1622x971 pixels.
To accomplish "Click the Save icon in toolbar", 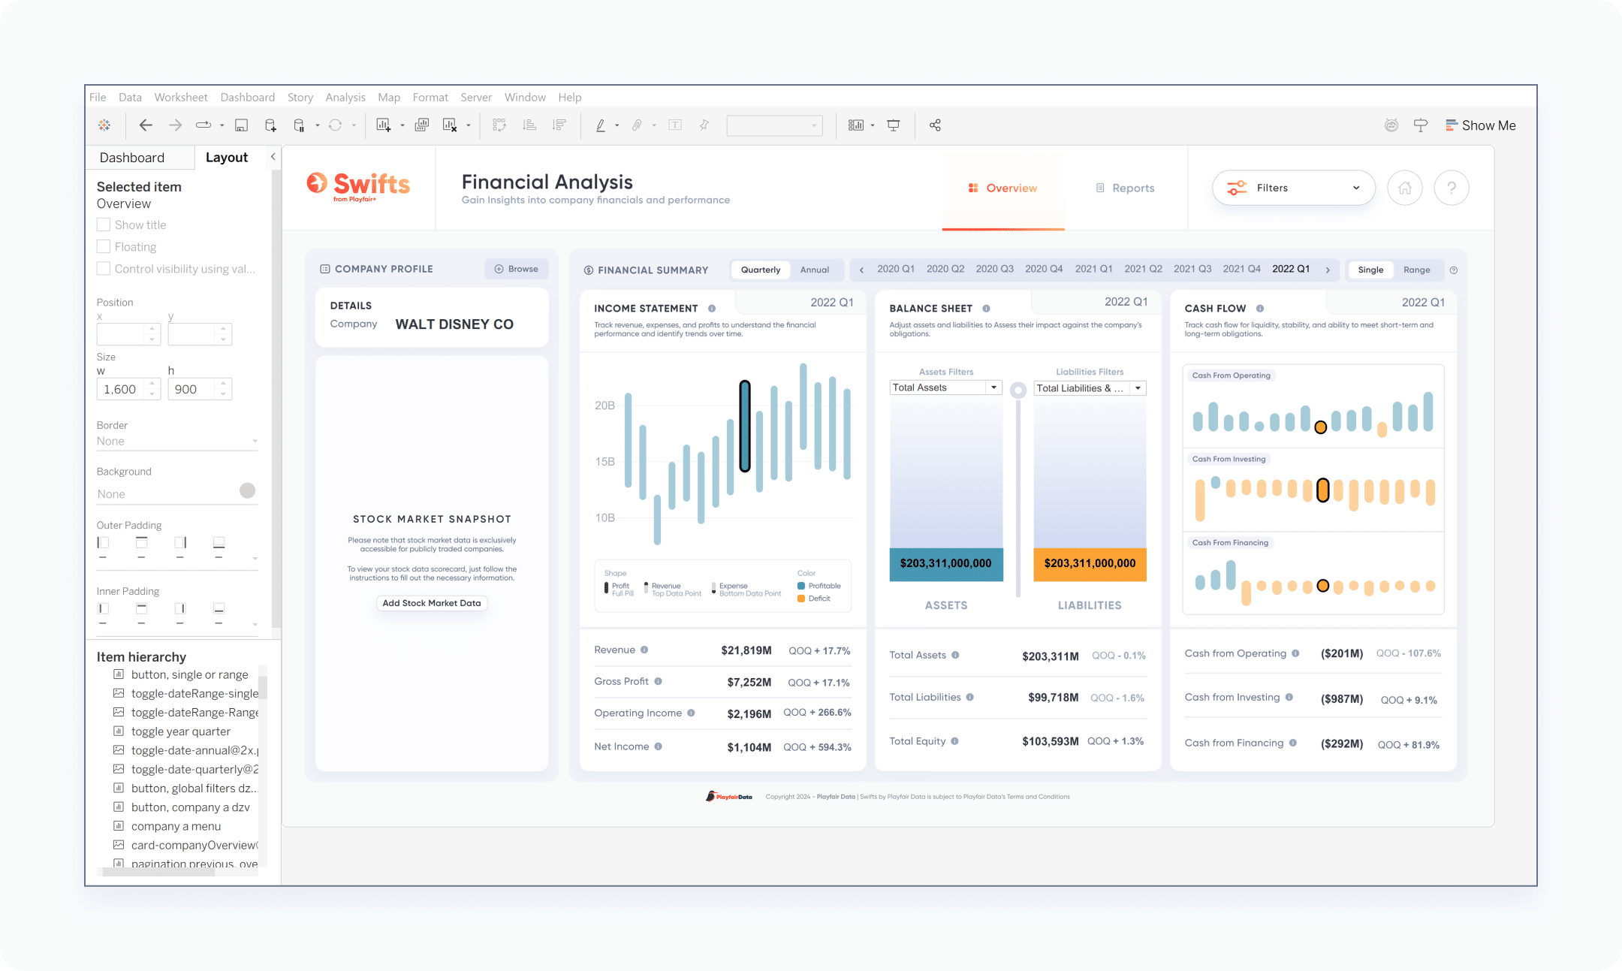I will coord(241,125).
